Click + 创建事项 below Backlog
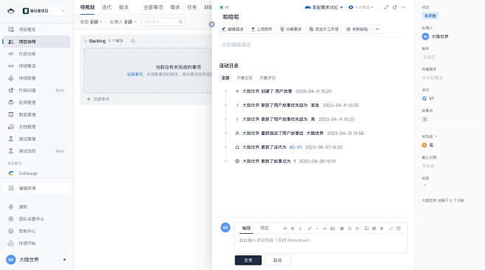The image size is (485, 270). point(98,99)
